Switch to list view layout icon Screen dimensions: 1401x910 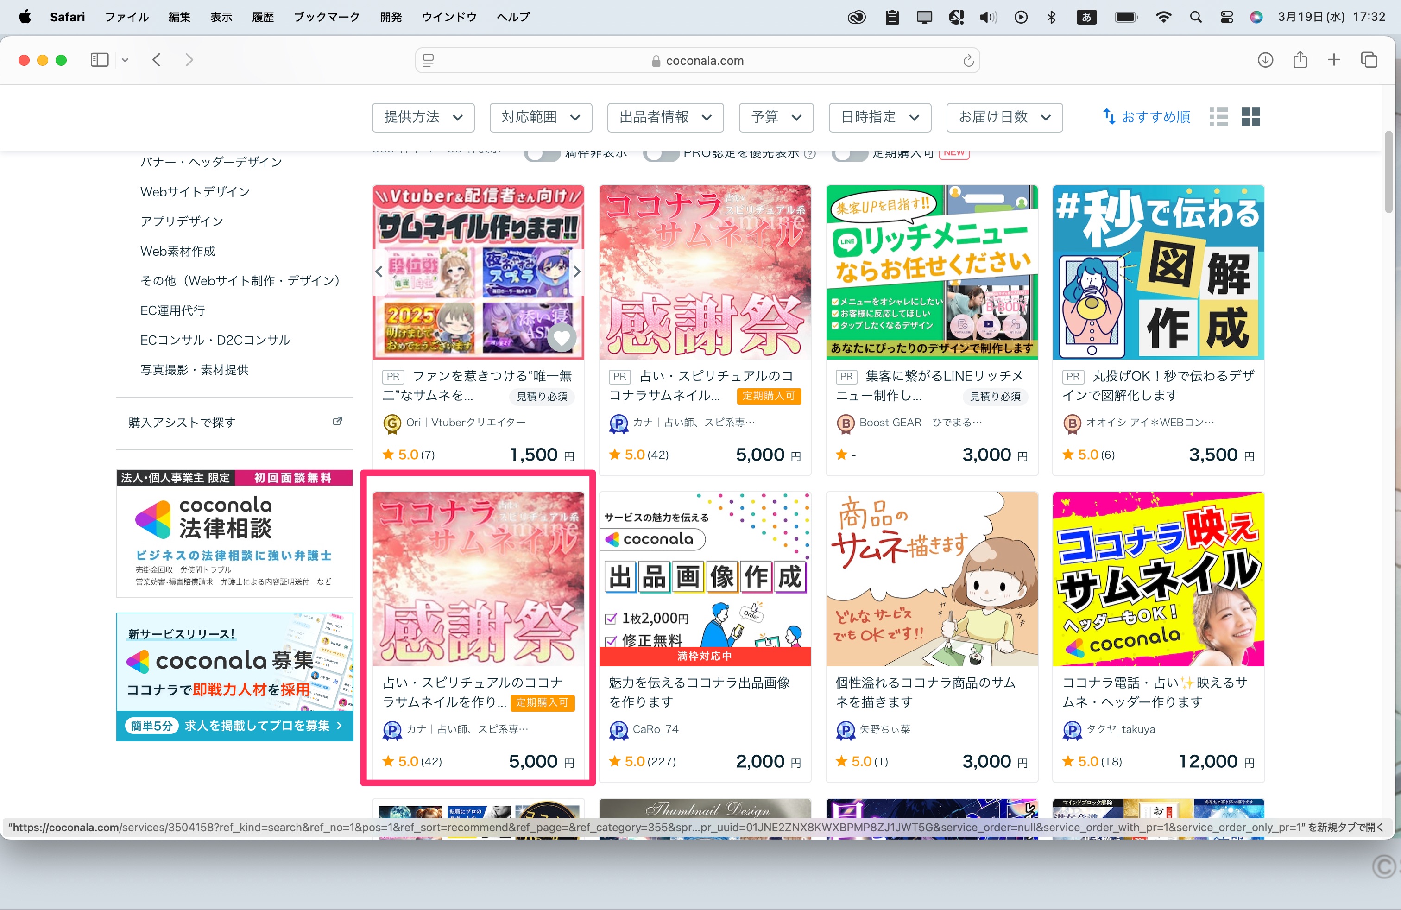tap(1218, 117)
